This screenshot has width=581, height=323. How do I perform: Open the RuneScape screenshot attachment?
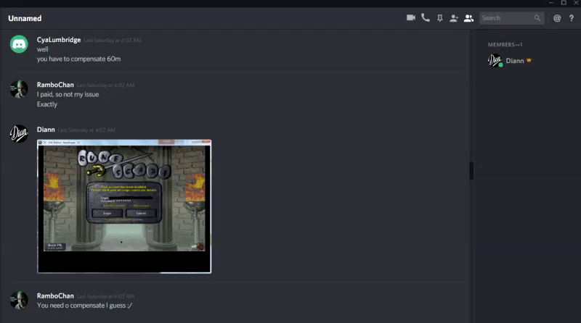click(124, 206)
